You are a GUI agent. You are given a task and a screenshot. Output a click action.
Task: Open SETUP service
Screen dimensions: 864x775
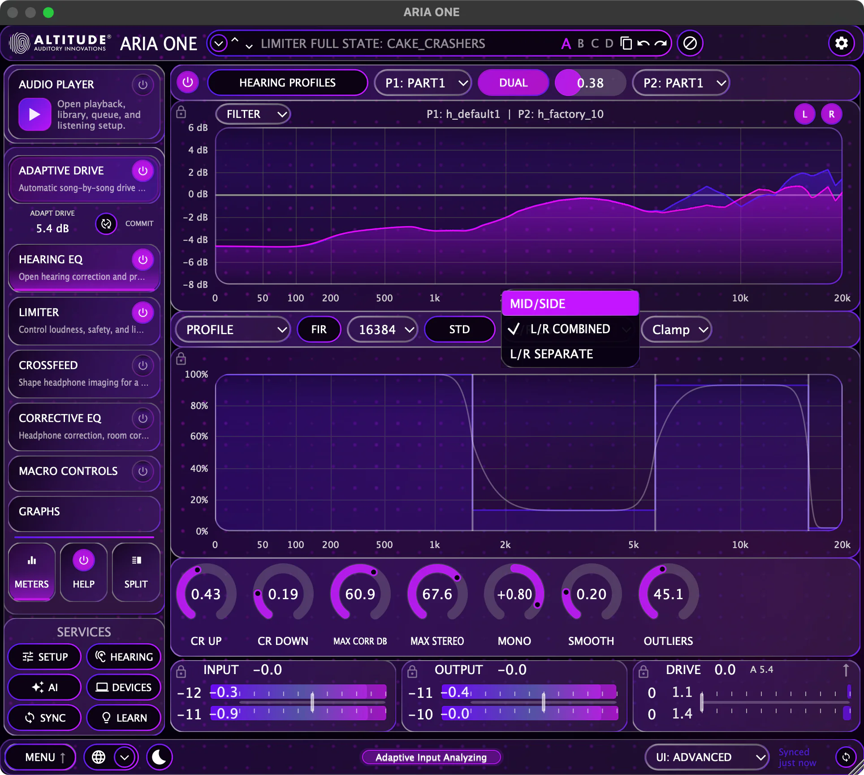pyautogui.click(x=45, y=657)
